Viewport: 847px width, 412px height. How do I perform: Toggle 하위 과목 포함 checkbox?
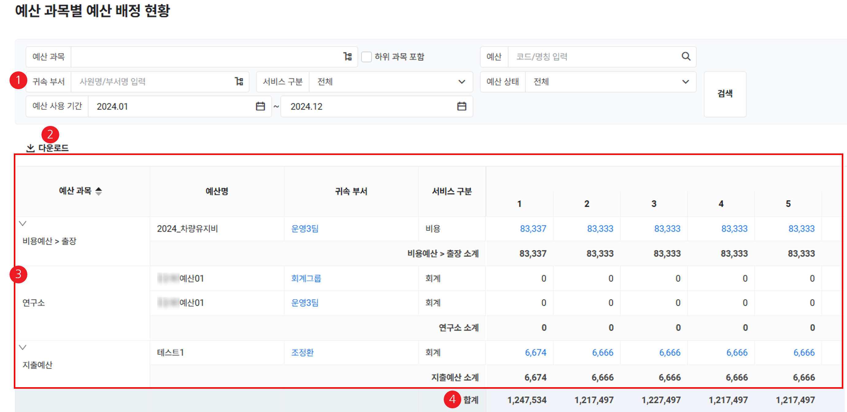tap(366, 57)
